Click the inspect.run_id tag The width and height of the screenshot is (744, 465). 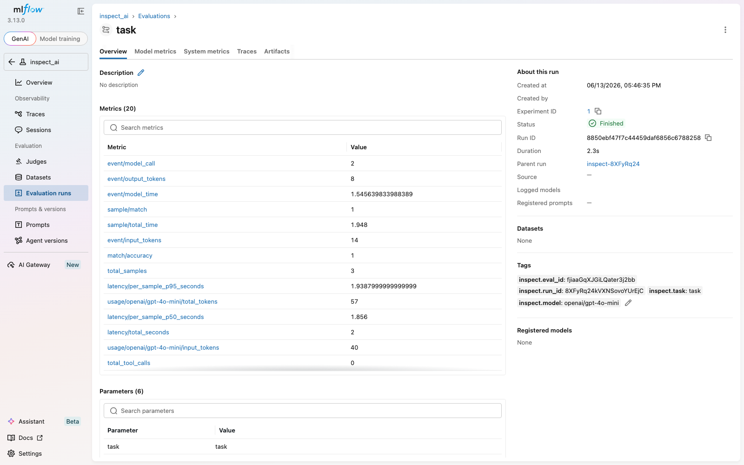tap(581, 291)
